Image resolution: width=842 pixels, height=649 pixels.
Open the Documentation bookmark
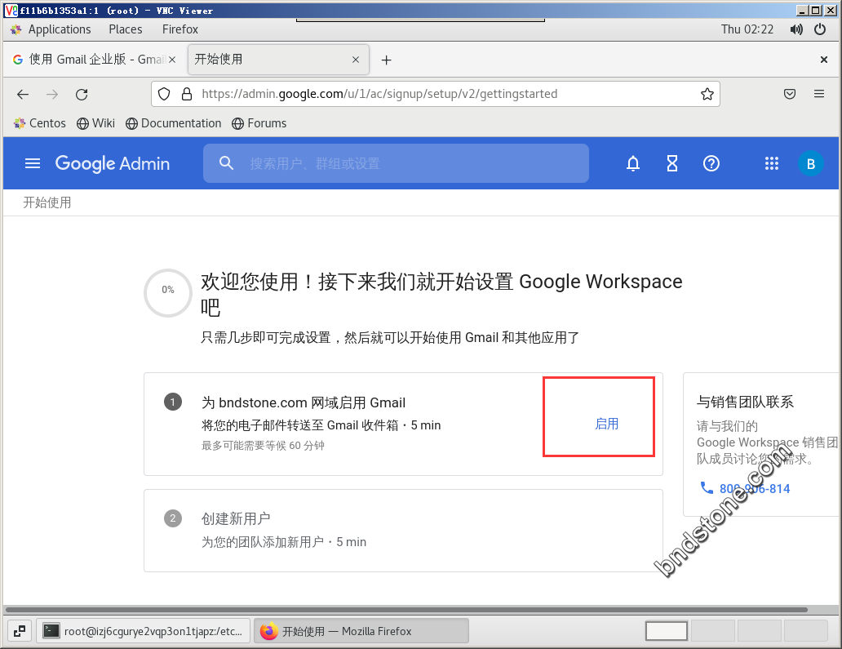tap(174, 123)
